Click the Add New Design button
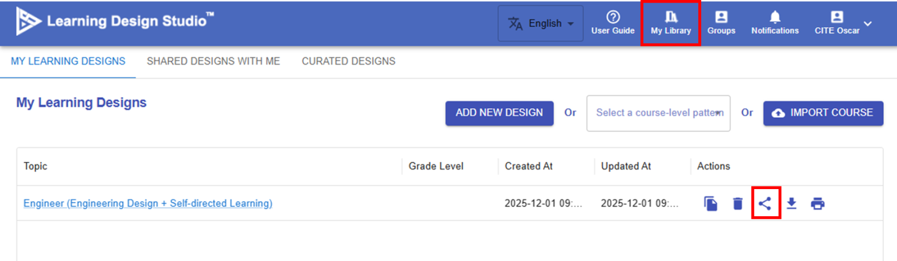Viewport: 897px width, 261px height. pos(499,113)
